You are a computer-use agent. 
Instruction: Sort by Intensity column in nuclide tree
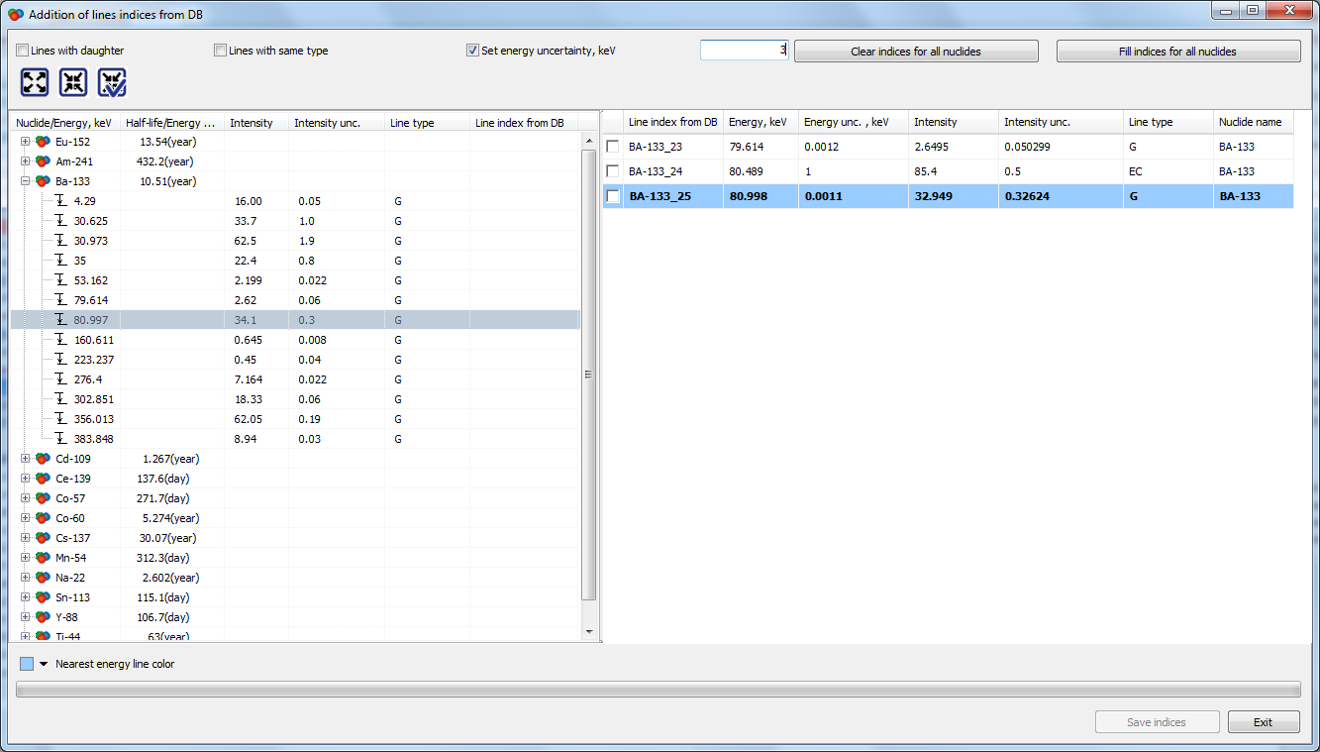coord(252,123)
